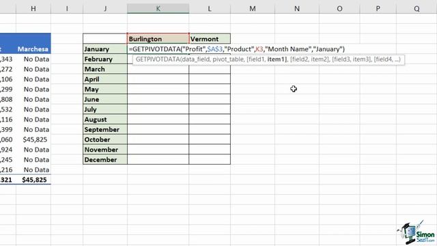Image resolution: width=437 pixels, height=246 pixels.
Task: Select column M header
Action: (253, 8)
